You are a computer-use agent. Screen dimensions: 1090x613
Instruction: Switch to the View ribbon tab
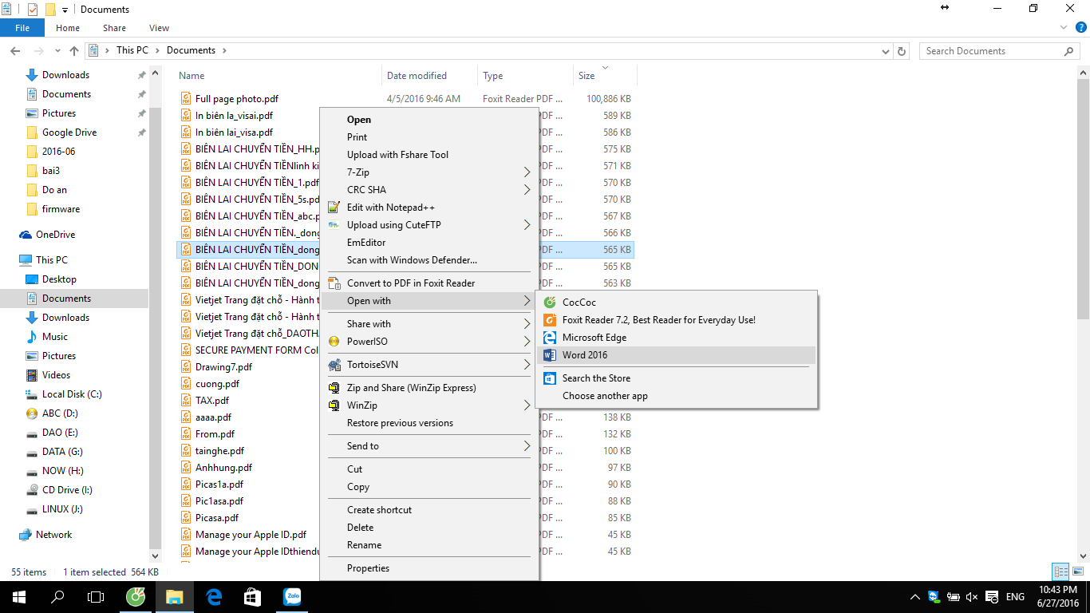click(159, 28)
